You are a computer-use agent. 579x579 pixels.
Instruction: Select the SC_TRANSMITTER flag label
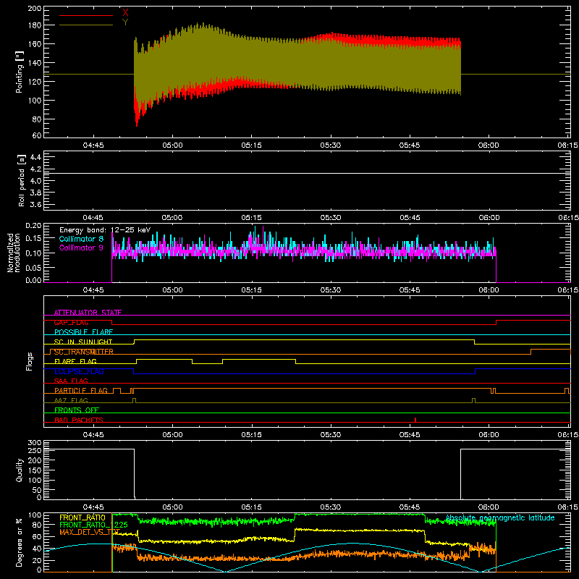coord(84,352)
